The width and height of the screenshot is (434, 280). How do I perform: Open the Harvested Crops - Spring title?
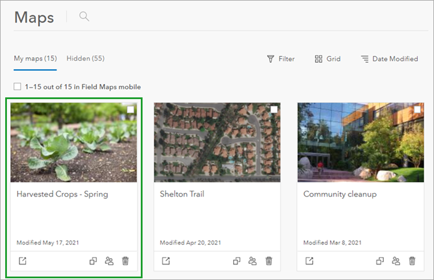point(62,194)
